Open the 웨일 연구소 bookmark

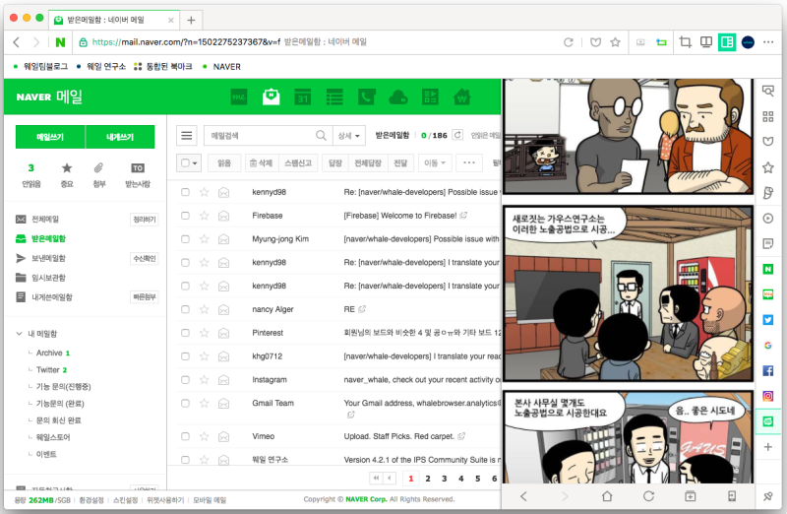[x=106, y=67]
